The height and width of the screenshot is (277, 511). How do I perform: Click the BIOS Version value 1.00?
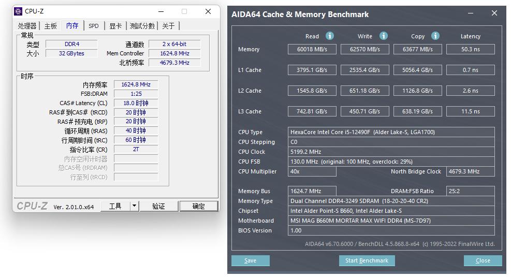tap(391, 230)
